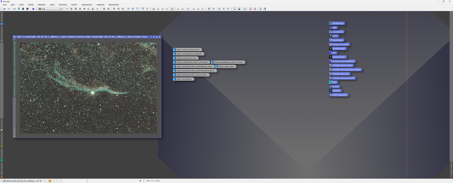Open the RESOURCES menu

(x=114, y=5)
